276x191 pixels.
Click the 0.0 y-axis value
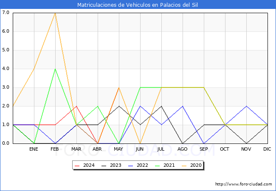(6, 143)
